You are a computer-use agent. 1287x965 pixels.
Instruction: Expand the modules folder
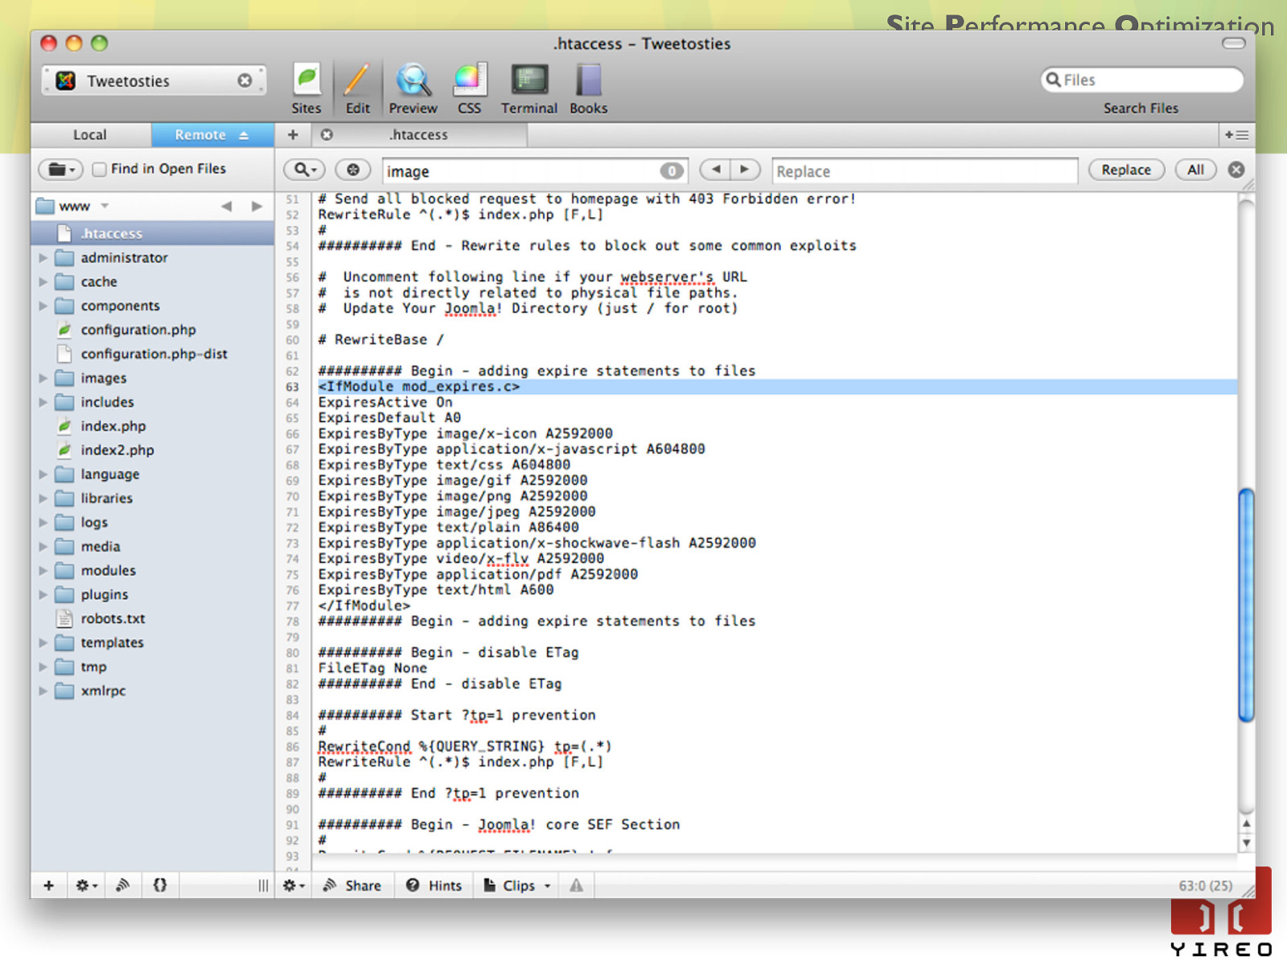pos(43,571)
